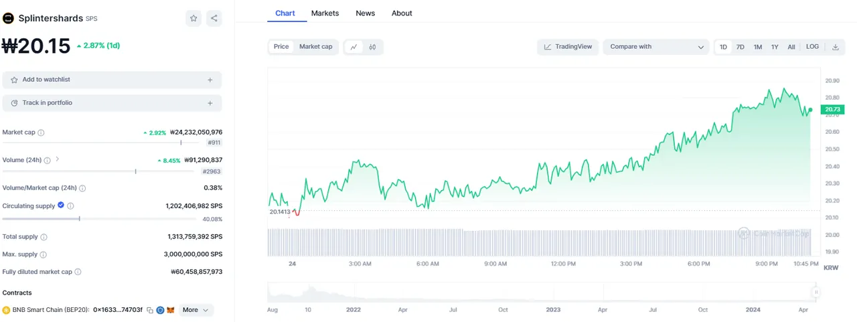857x322 pixels.
Task: Click the 20.1413 opening price label
Action: [x=280, y=212]
